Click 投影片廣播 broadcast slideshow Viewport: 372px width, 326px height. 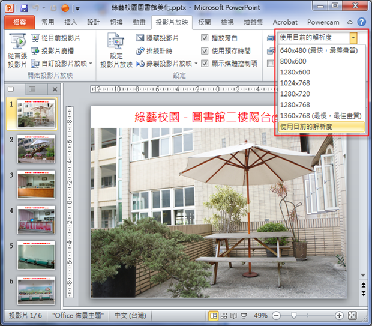[52, 51]
